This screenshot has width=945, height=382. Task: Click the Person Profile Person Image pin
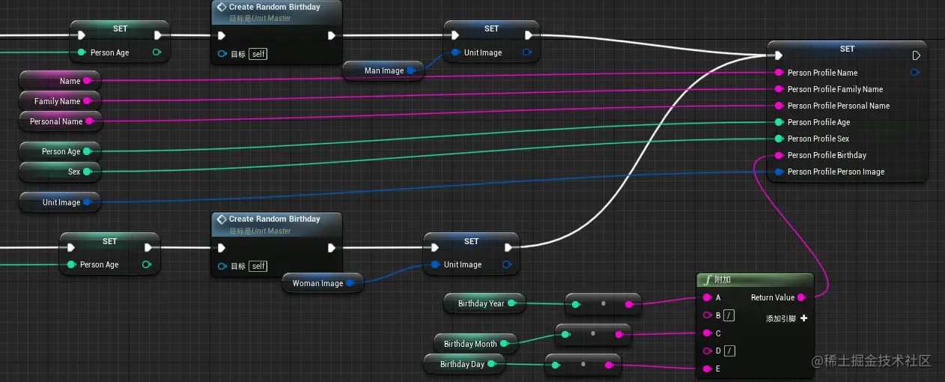click(780, 172)
